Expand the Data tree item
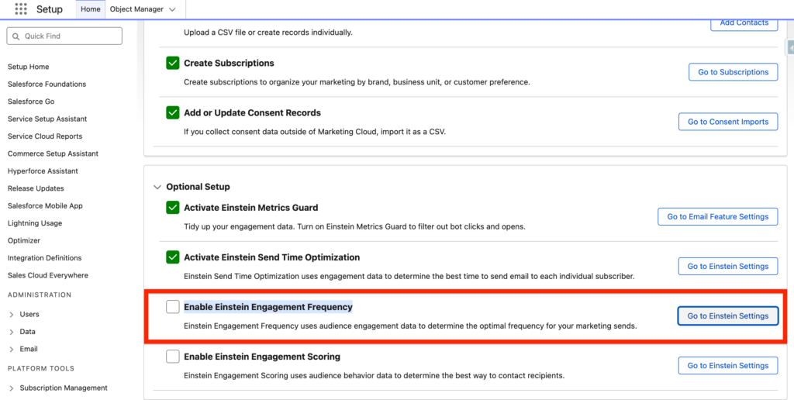This screenshot has width=794, height=400. (x=12, y=332)
